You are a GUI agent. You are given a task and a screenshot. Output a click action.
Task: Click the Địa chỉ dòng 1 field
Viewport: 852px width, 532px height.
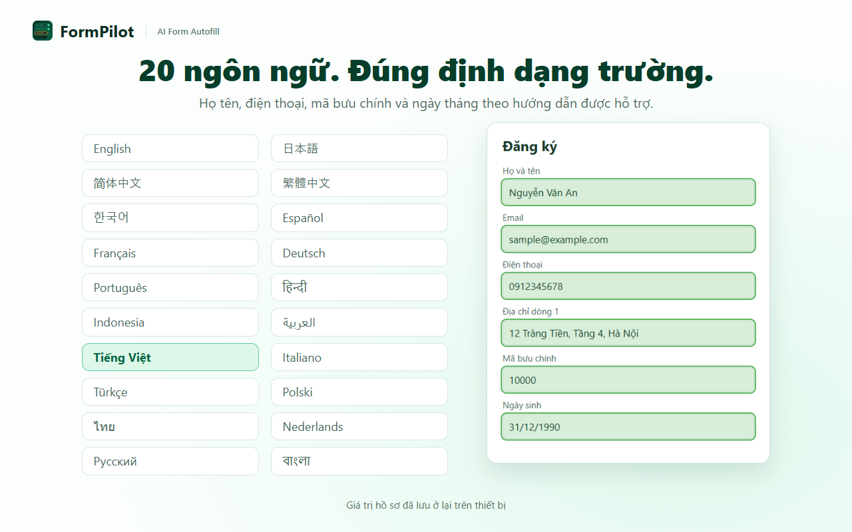[628, 333]
